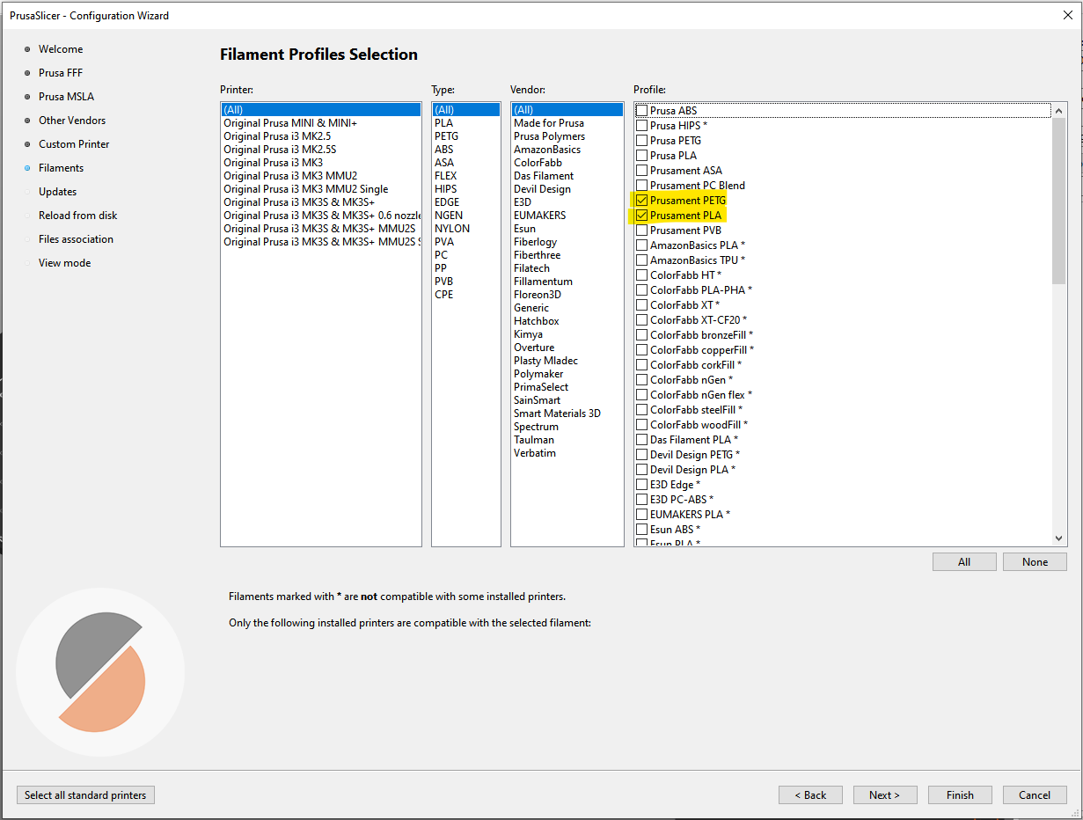Open the Other Vendors page
The height and width of the screenshot is (820, 1083).
[72, 121]
